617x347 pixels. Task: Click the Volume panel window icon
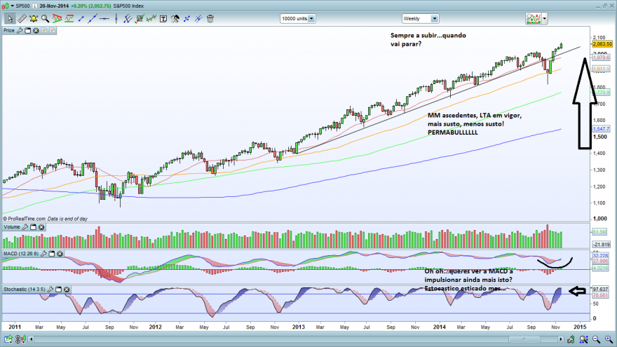pyautogui.click(x=34, y=227)
